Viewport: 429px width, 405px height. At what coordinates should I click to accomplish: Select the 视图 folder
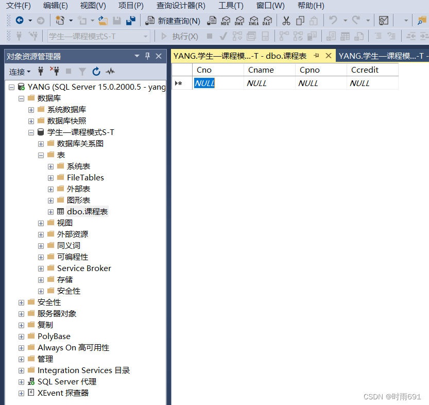tap(65, 223)
